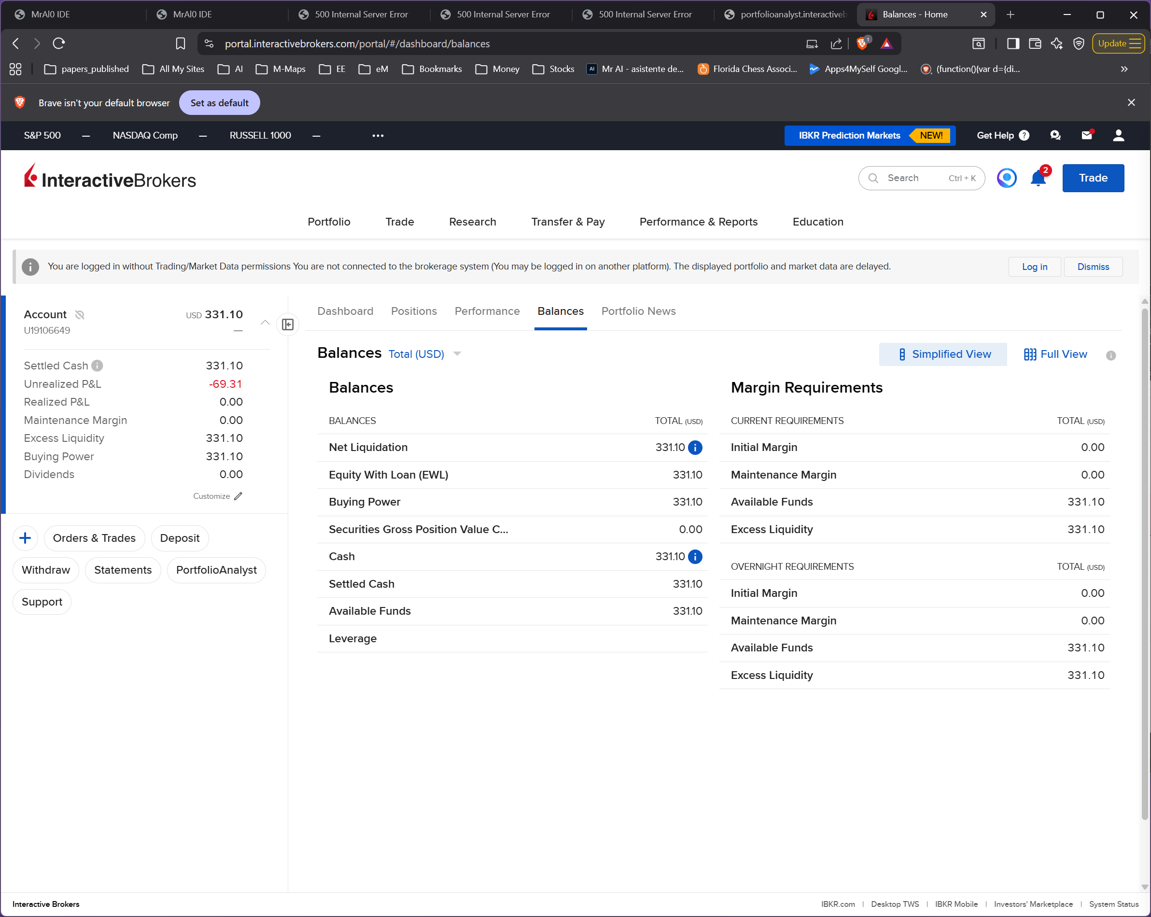Click the Cash row info icon
Image resolution: width=1151 pixels, height=917 pixels.
(695, 556)
